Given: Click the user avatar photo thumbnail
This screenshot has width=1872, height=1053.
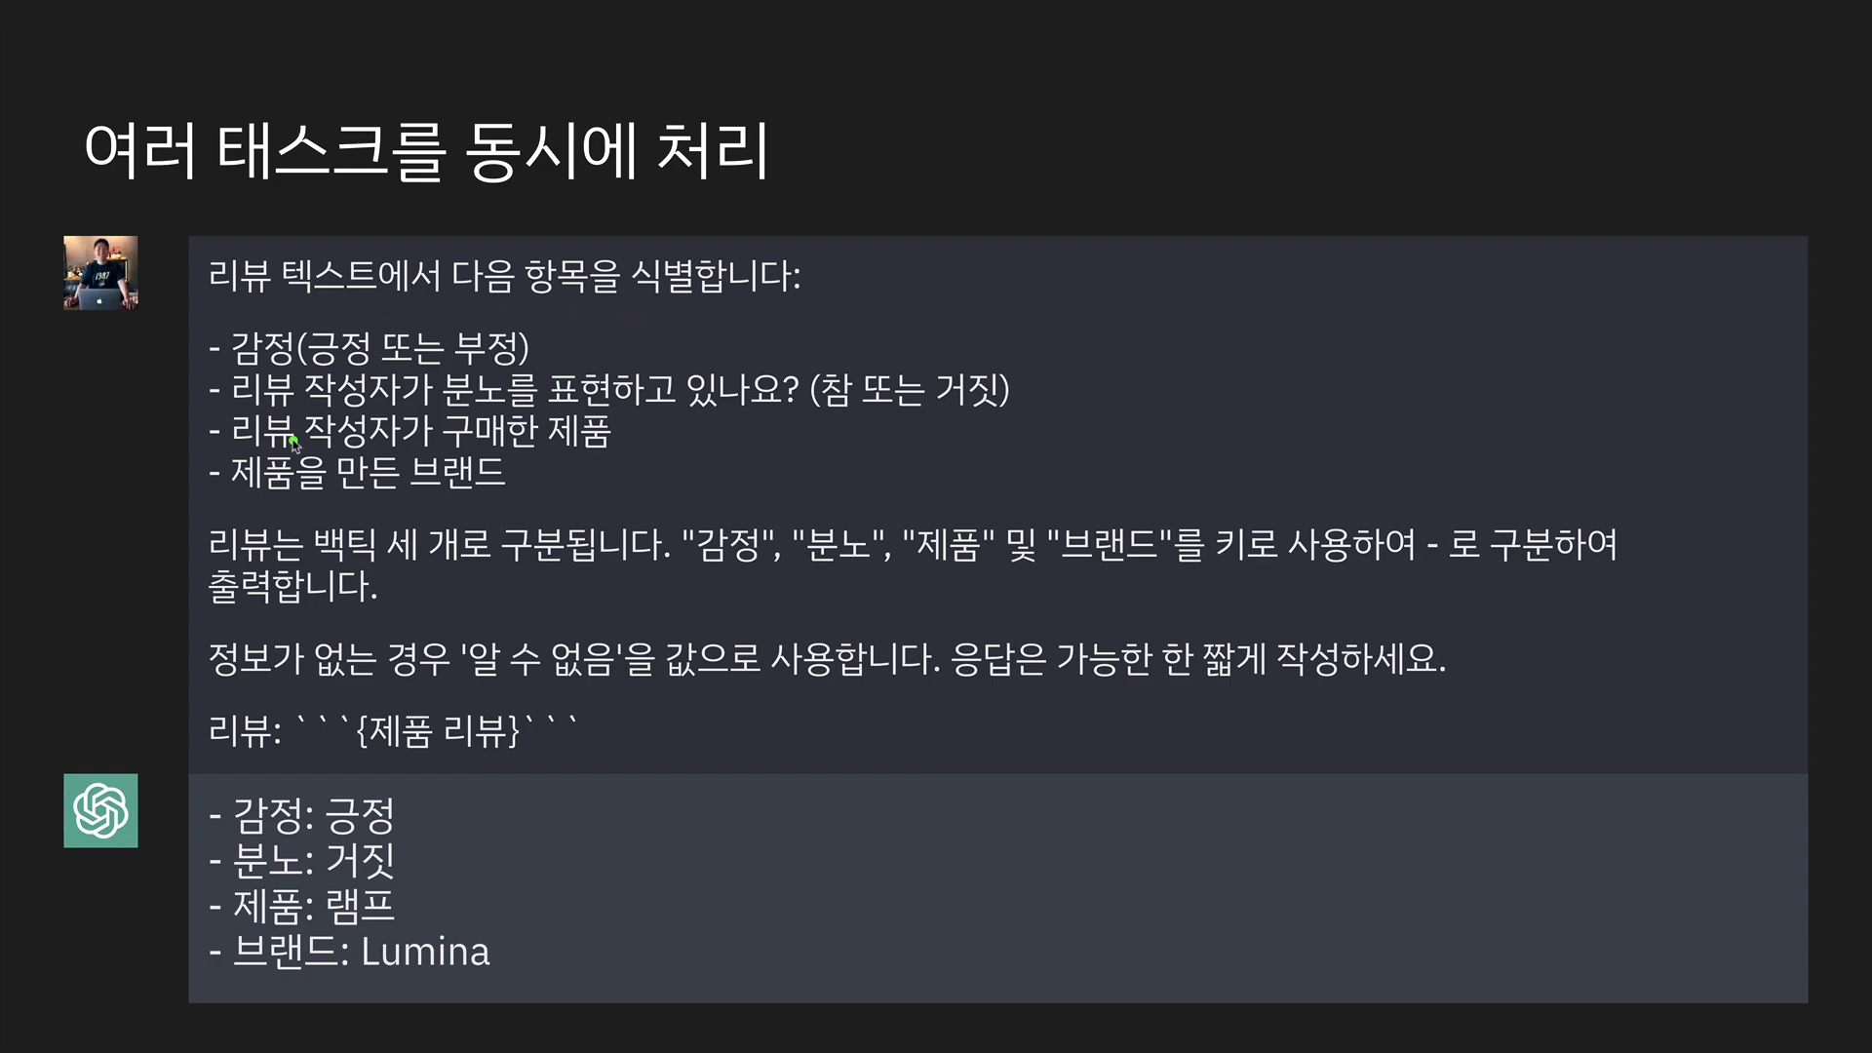Looking at the screenshot, I should click(100, 273).
